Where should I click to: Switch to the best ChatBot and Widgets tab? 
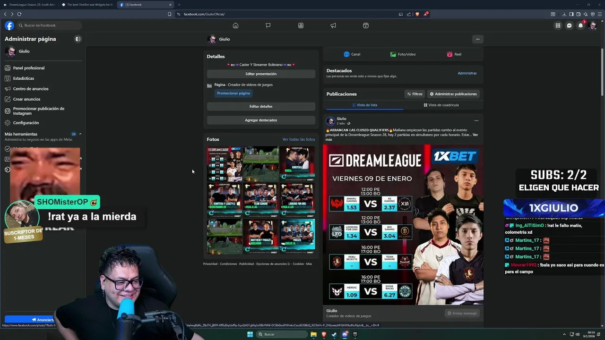pos(87,5)
